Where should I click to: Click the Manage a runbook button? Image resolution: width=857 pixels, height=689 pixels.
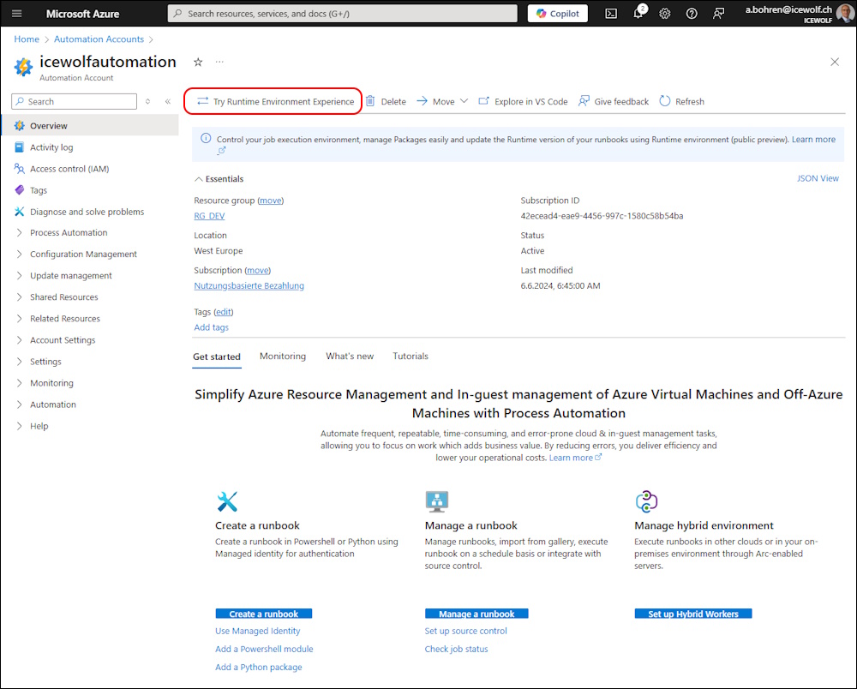(x=476, y=614)
